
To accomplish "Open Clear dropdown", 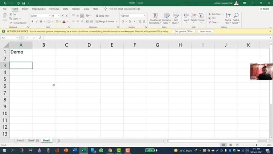I will [213, 22].
